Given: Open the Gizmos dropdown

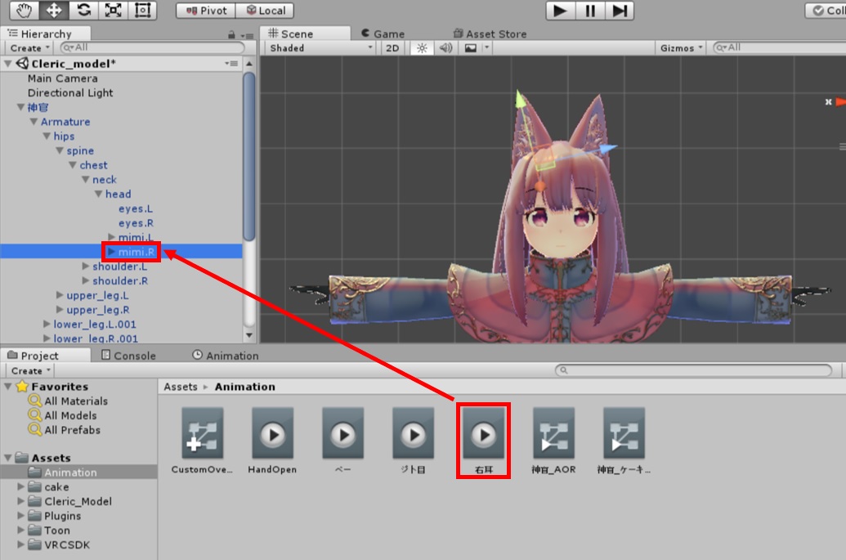Looking at the screenshot, I should click(x=681, y=48).
